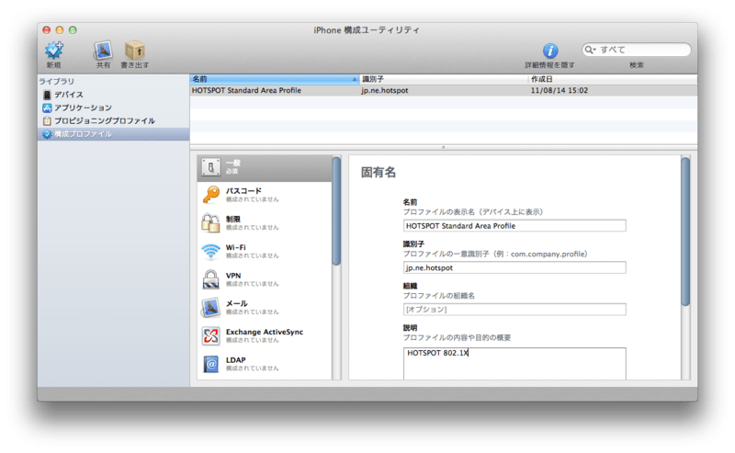This screenshot has height=453, width=735.
Task: Click the 新規 (New) toolbar icon
Action: pos(54,51)
